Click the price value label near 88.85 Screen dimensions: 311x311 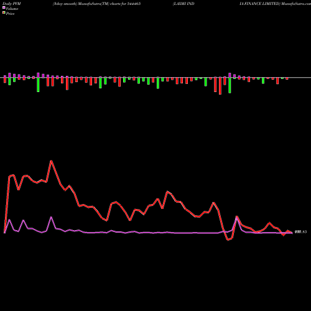point(300,232)
